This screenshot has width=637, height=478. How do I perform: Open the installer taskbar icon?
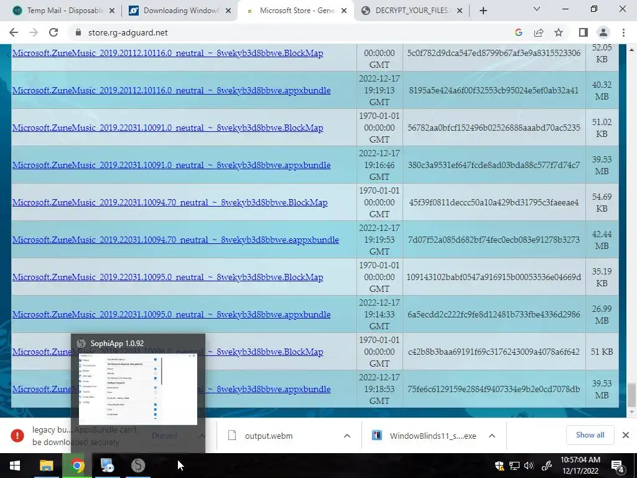point(108,466)
